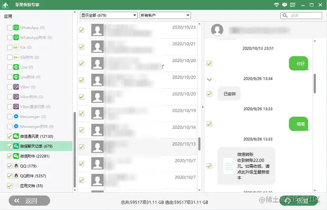
Task: Click the diamond VIP icon in title bar
Action: click(277, 5)
